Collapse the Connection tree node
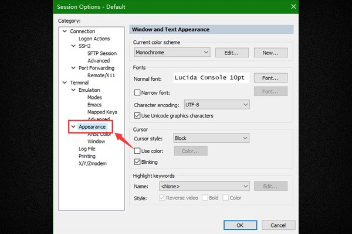The width and height of the screenshot is (352, 234). pyautogui.click(x=65, y=31)
